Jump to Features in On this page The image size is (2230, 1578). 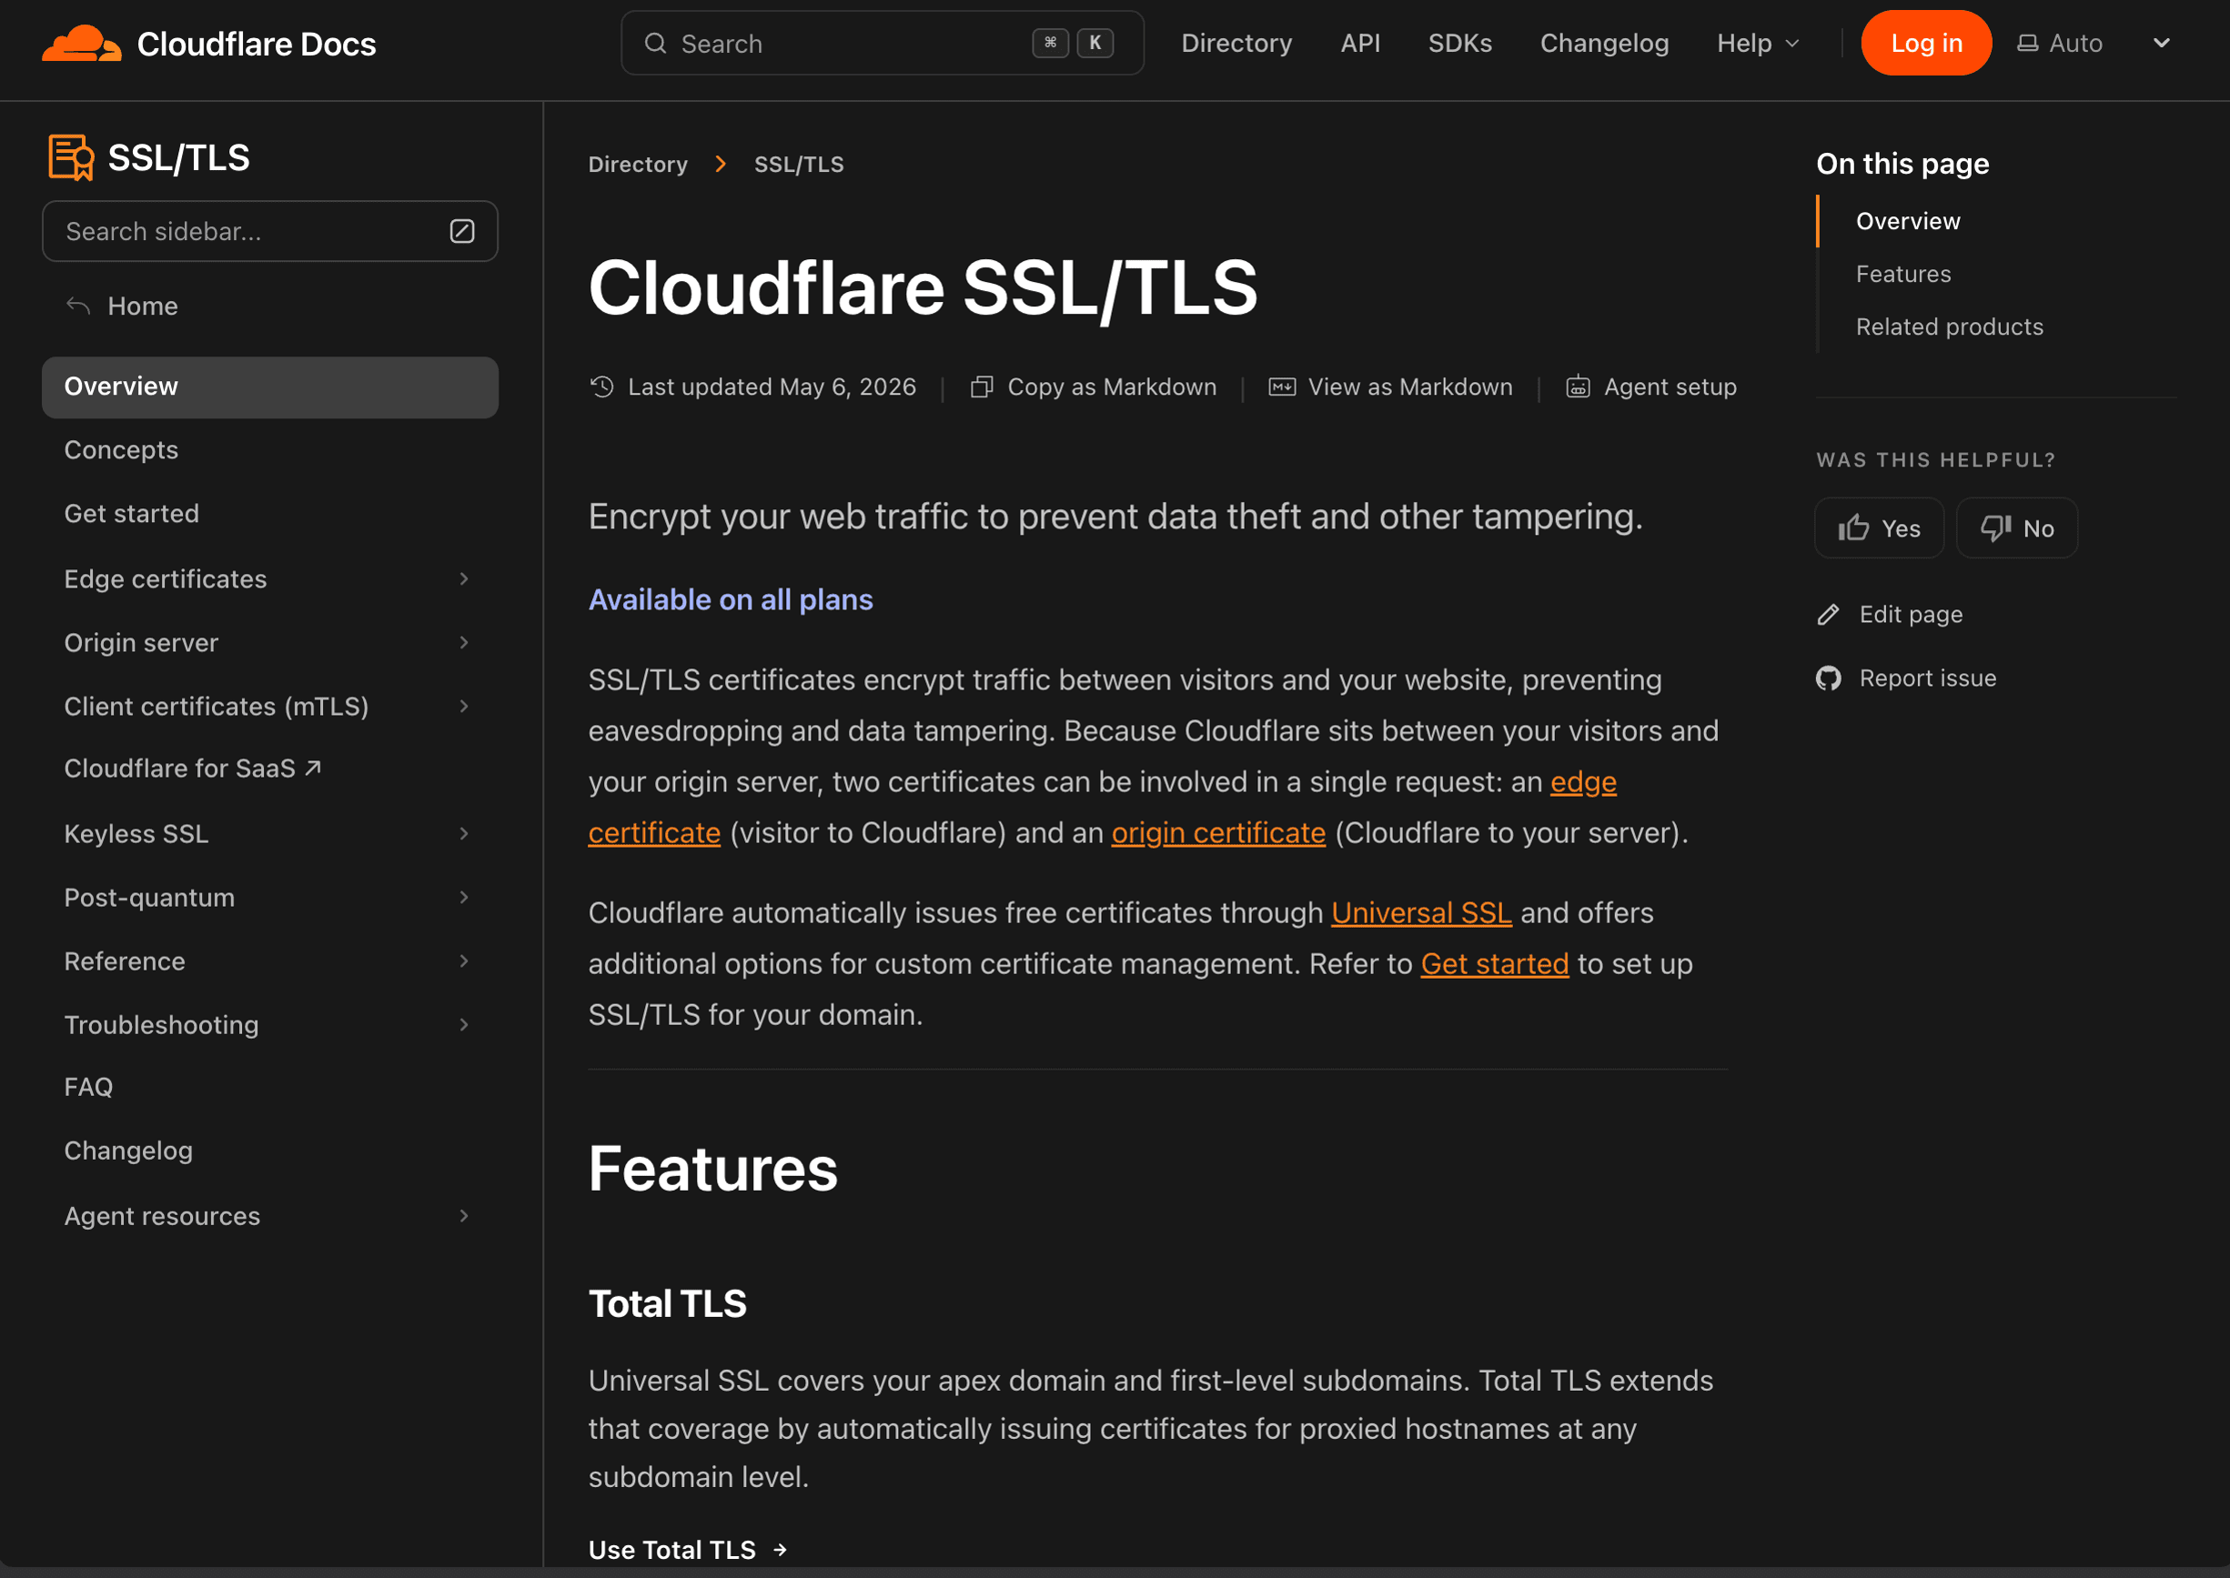pos(1902,274)
